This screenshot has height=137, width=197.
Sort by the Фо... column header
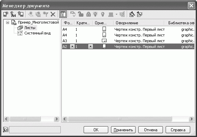pos(68,23)
